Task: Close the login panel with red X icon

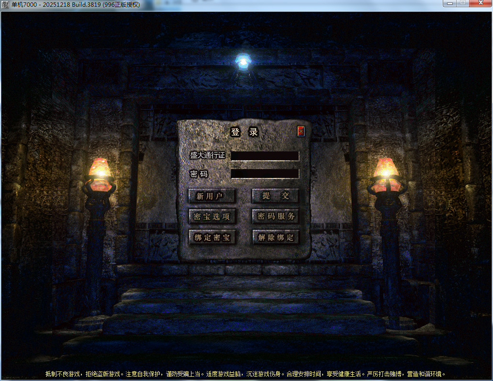Action: tap(301, 131)
